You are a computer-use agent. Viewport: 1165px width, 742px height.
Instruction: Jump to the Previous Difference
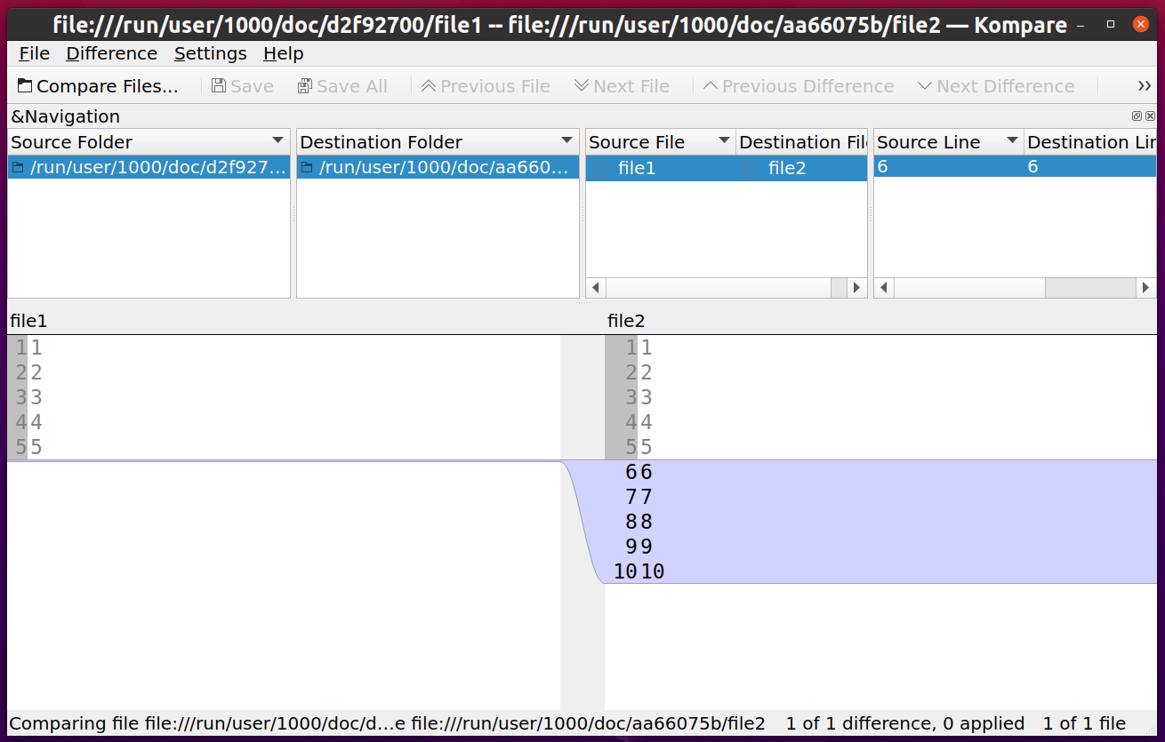(800, 85)
